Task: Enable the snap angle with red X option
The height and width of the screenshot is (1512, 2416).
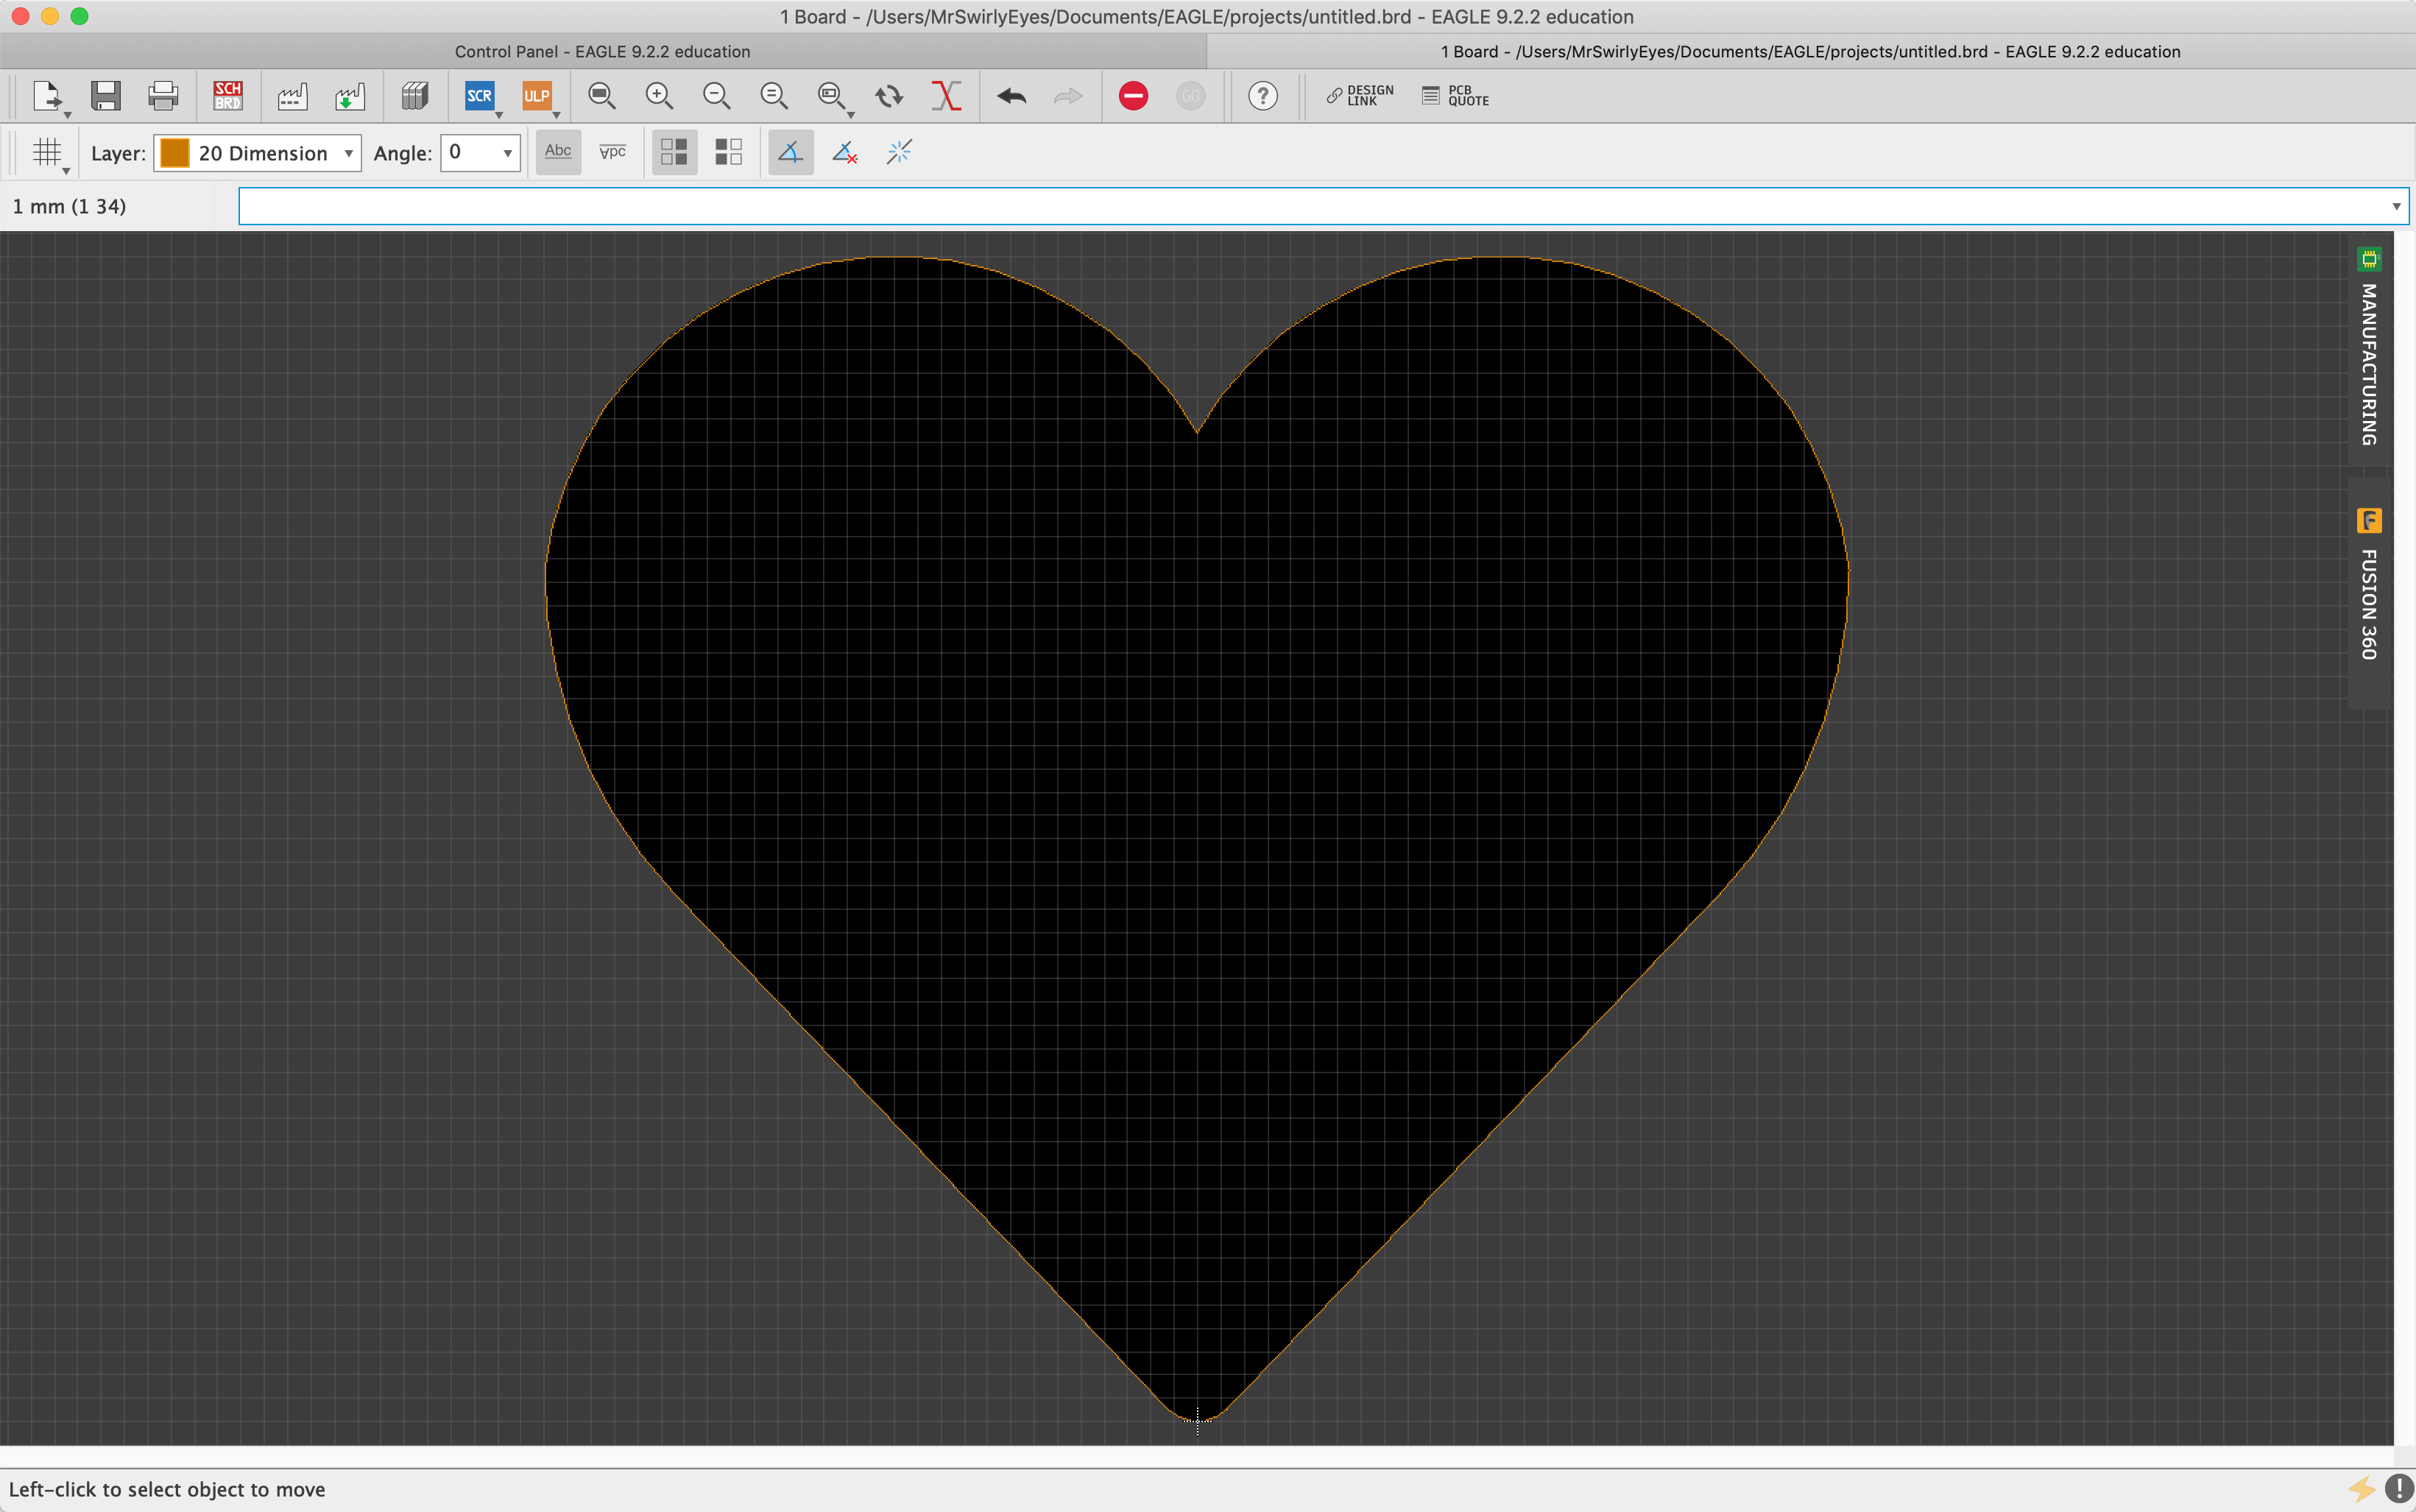Action: [x=845, y=152]
